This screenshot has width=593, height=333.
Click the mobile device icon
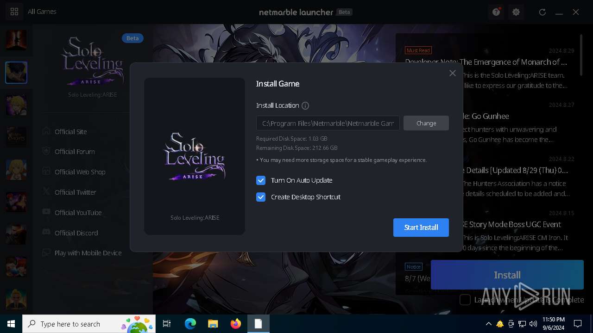click(46, 253)
